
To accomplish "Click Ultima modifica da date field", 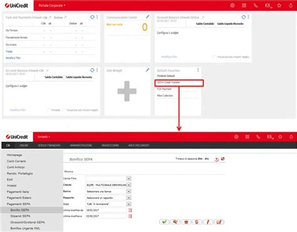I will (106, 210).
